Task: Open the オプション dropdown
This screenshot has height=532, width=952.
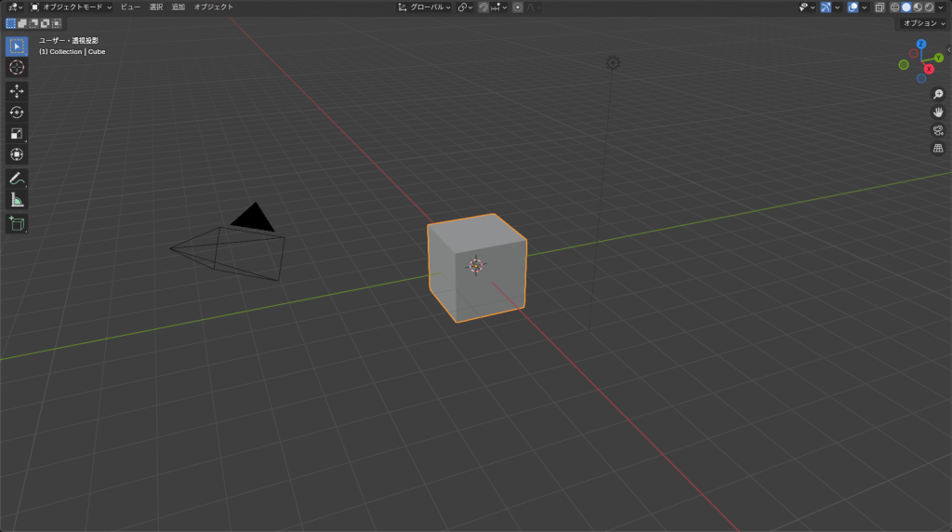Action: (x=923, y=23)
